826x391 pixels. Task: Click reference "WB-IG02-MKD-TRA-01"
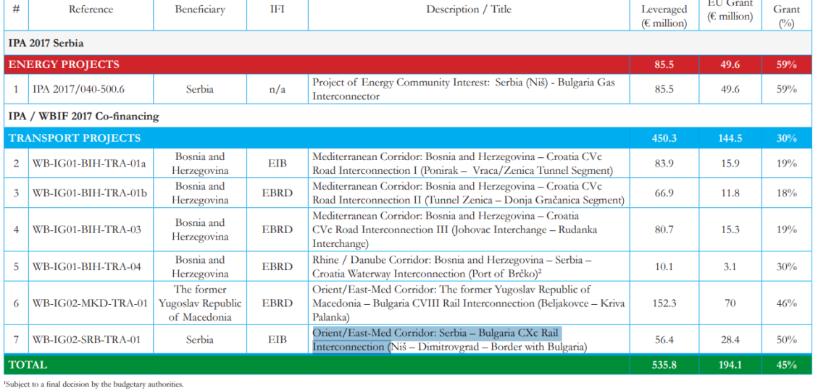click(90, 303)
